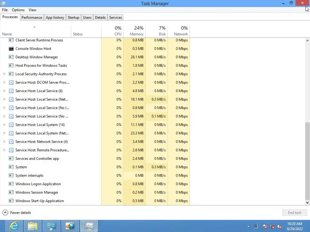The height and width of the screenshot is (232, 310).
Task: Click gear icon of Service Host: Local System (14)
Action: click(x=11, y=125)
